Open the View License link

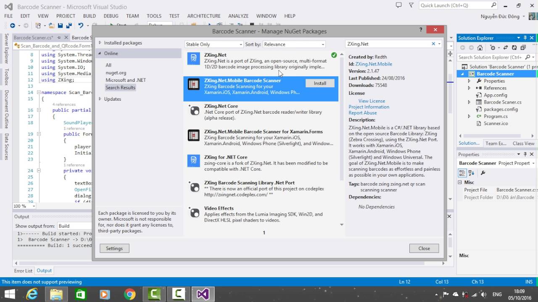click(372, 101)
